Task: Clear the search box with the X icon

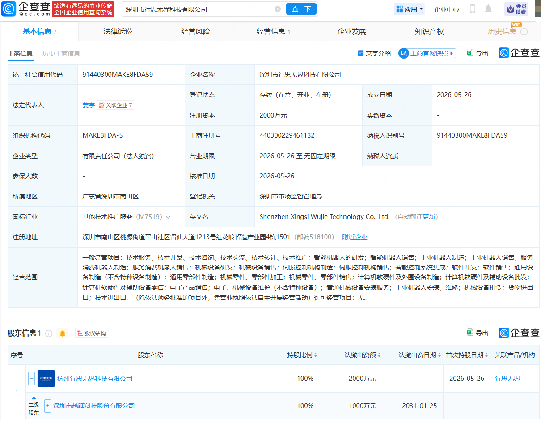Action: pos(278,9)
